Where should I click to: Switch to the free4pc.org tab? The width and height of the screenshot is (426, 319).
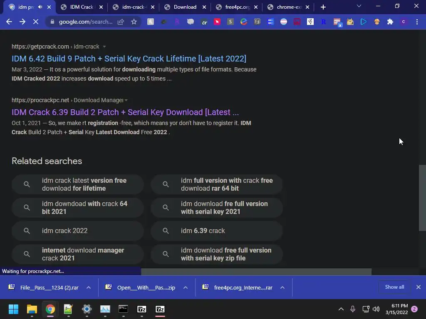[x=236, y=7]
